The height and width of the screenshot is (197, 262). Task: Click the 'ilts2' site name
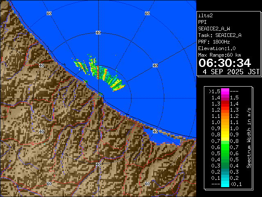206,15
